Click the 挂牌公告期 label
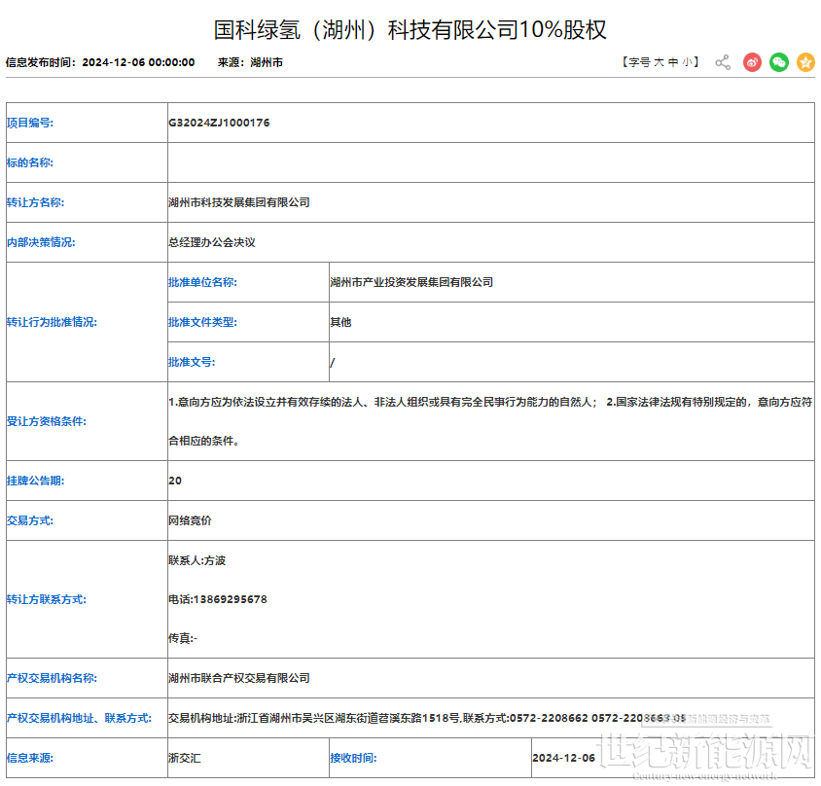Screen dimensions: 821x786 (x=35, y=481)
